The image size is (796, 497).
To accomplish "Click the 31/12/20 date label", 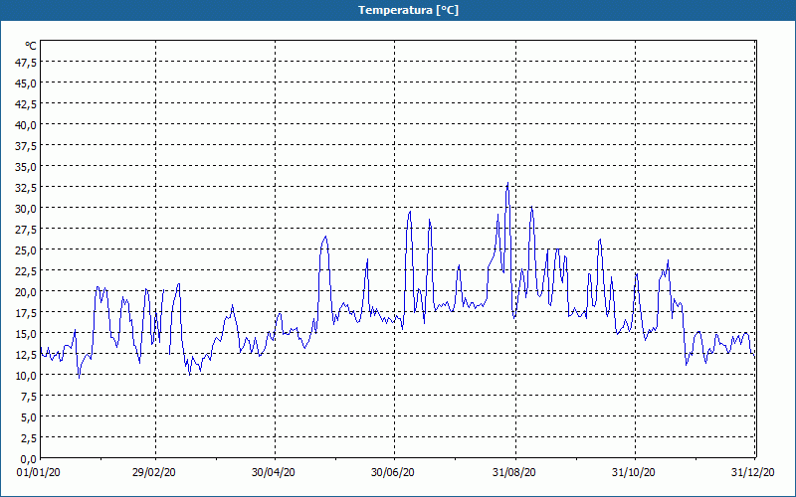I will 753,472.
